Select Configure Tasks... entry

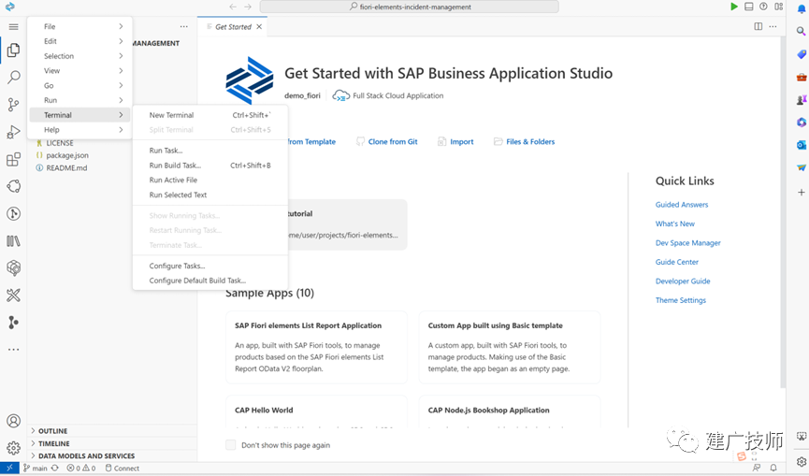[210, 267]
